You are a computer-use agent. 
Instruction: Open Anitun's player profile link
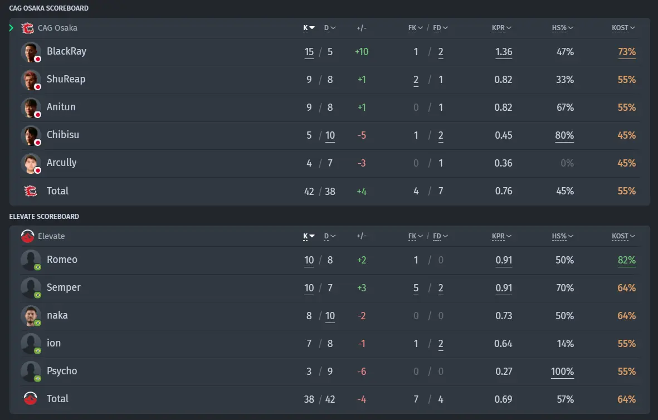click(61, 107)
